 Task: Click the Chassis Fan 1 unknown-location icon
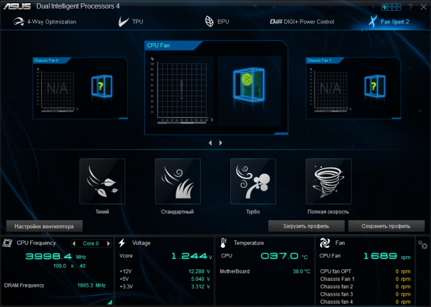click(375, 87)
